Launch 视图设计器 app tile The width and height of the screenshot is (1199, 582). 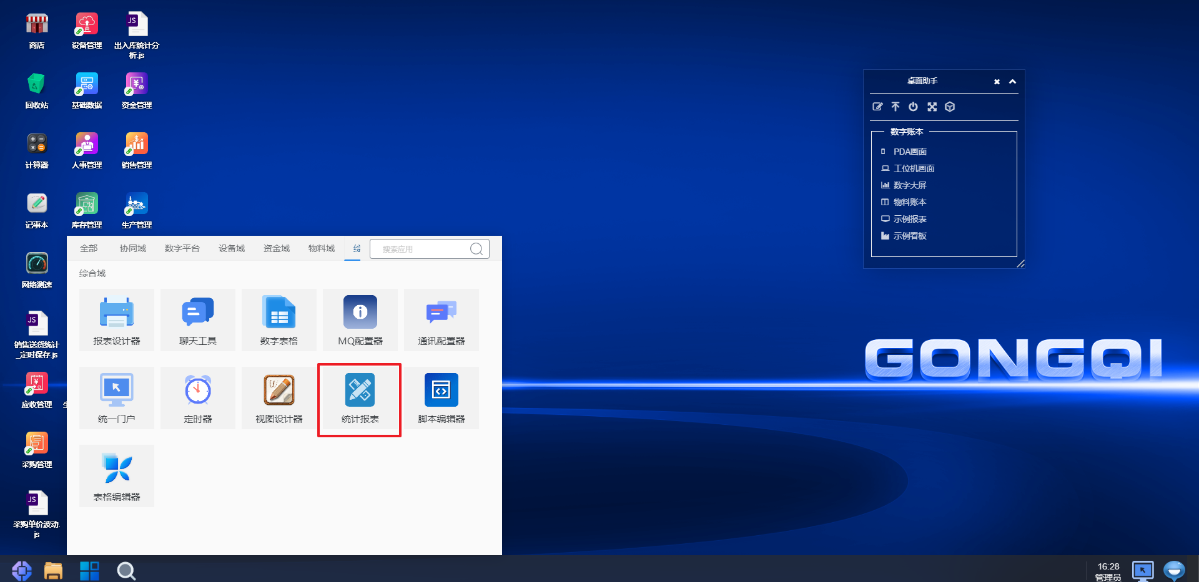point(279,398)
